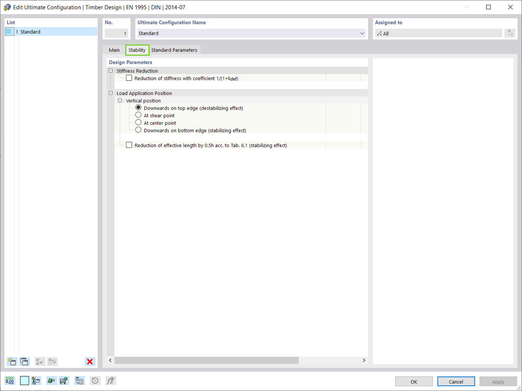Image resolution: width=522 pixels, height=391 pixels.
Task: Click the OK button
Action: coord(414,382)
